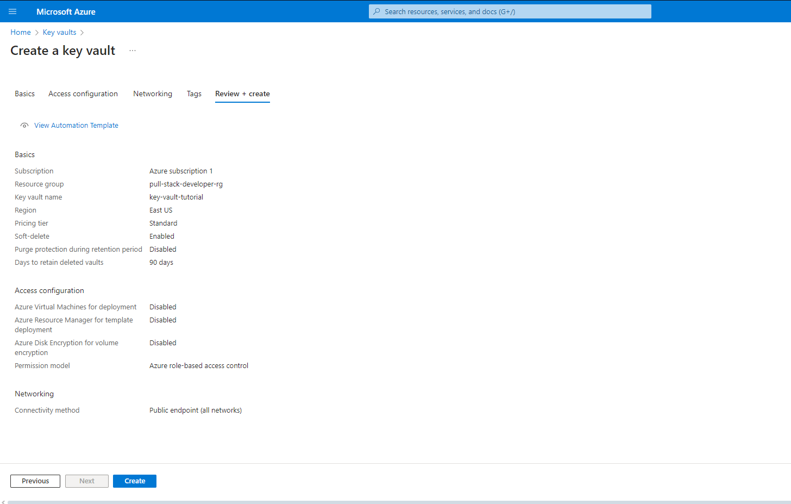Select the Review + create tab
This screenshot has width=791, height=504.
(x=242, y=94)
